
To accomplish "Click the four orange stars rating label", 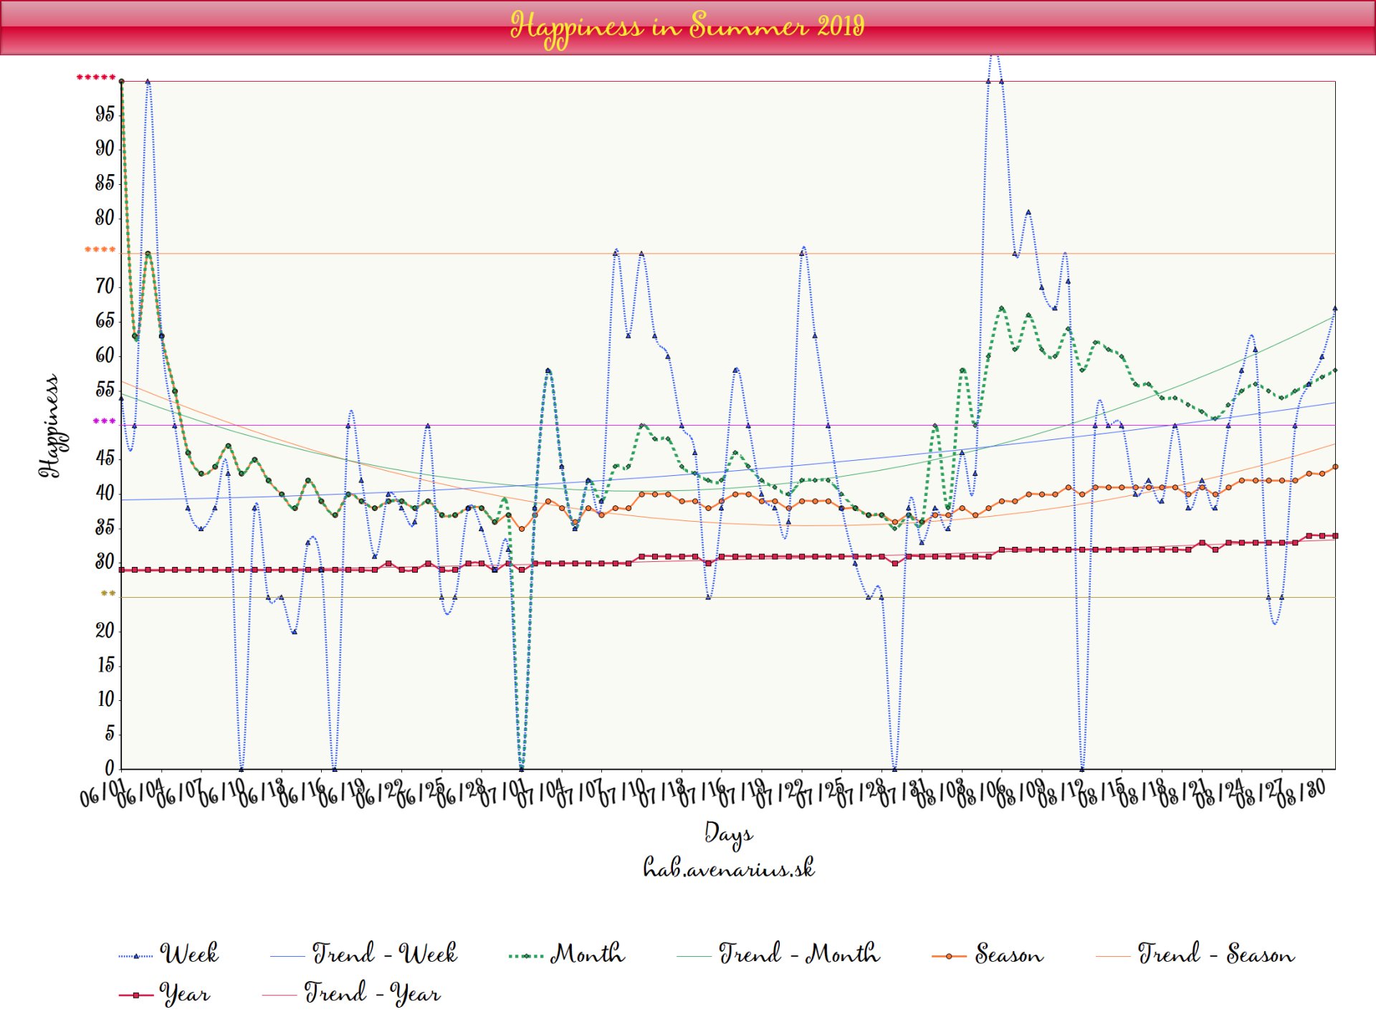I will (100, 250).
